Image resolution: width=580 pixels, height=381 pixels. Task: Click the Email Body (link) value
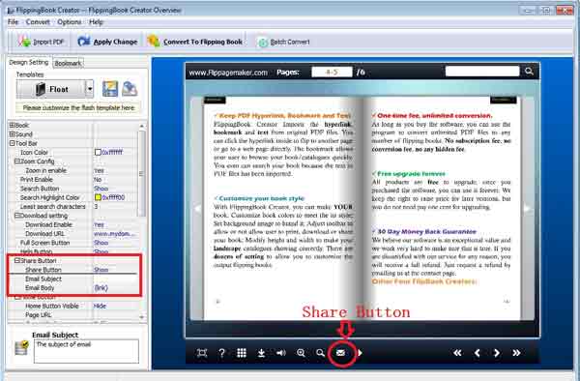tap(101, 288)
